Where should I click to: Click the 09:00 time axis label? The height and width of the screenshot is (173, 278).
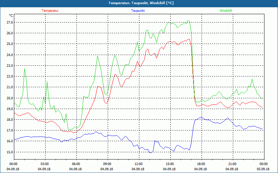coord(108,164)
